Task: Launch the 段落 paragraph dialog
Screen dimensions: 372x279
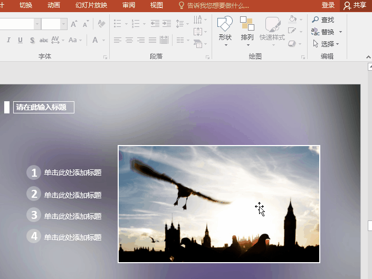Action: 207,57
